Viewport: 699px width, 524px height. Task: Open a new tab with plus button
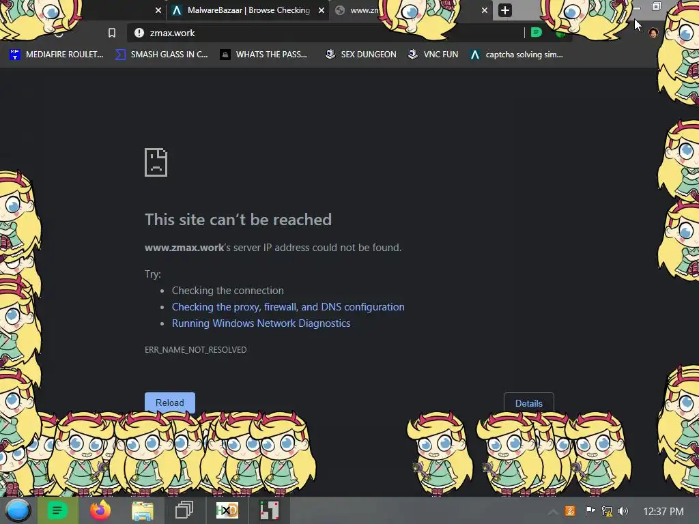(x=504, y=10)
